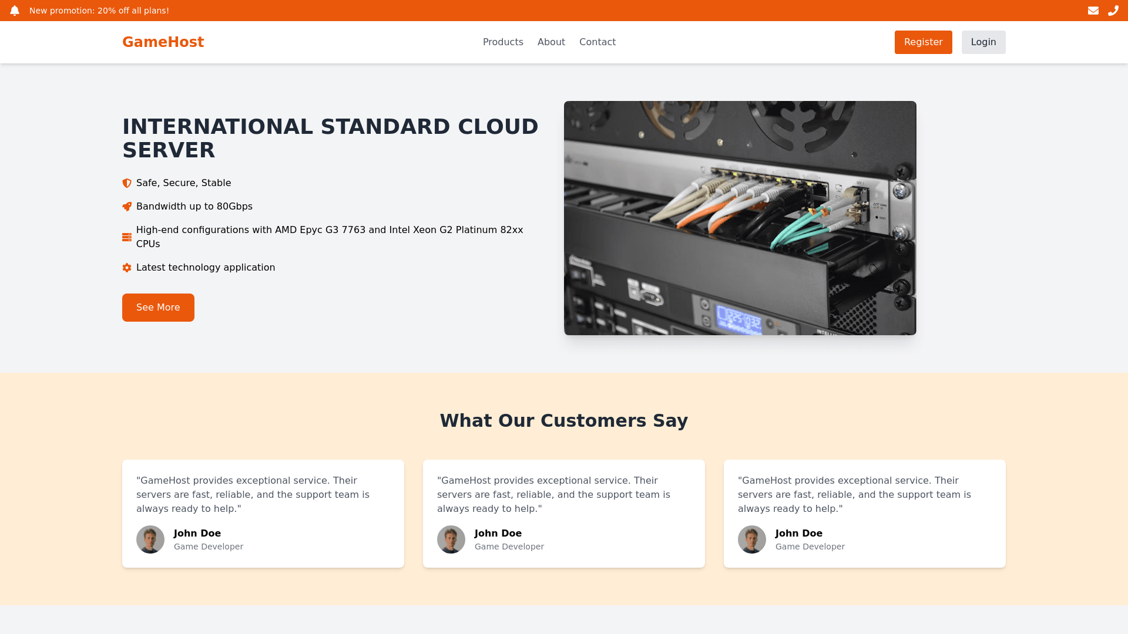This screenshot has width=1128, height=634.
Task: Click the rocket icon beside Bandwidth text
Action: coord(127,207)
